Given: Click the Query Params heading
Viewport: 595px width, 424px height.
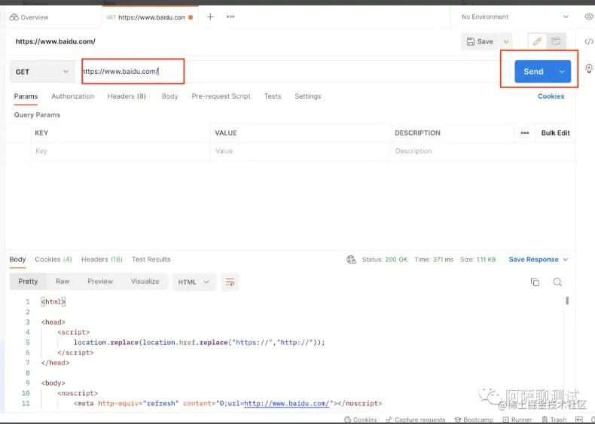Looking at the screenshot, I should [x=37, y=115].
